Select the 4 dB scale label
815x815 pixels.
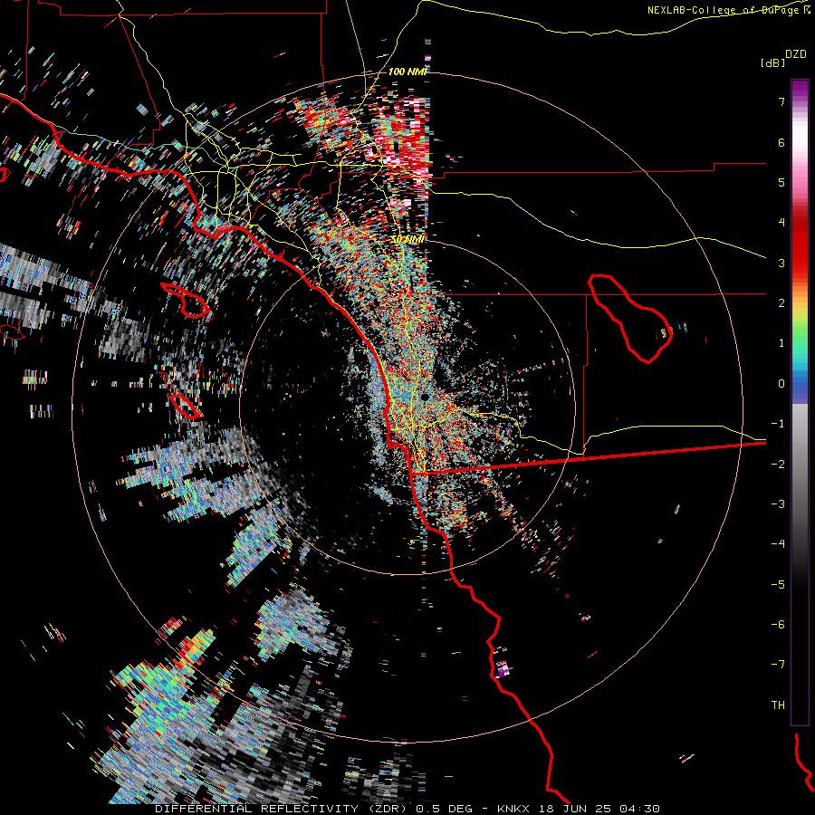781,223
